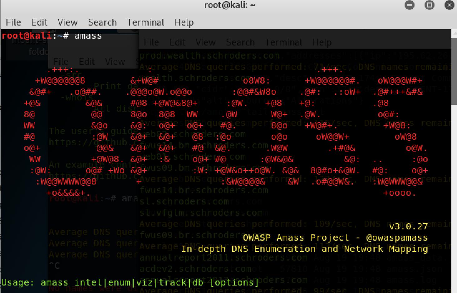Open View menu in background terminal window

coord(205,42)
